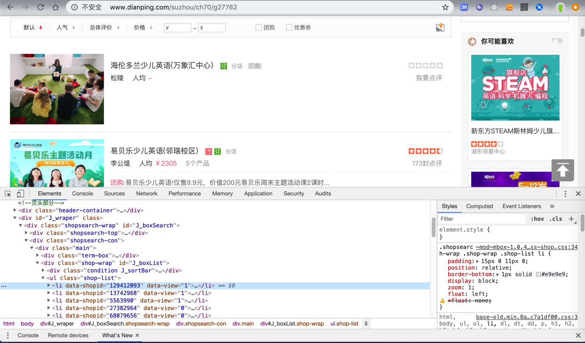Toggle the .cls class editor

coord(556,219)
